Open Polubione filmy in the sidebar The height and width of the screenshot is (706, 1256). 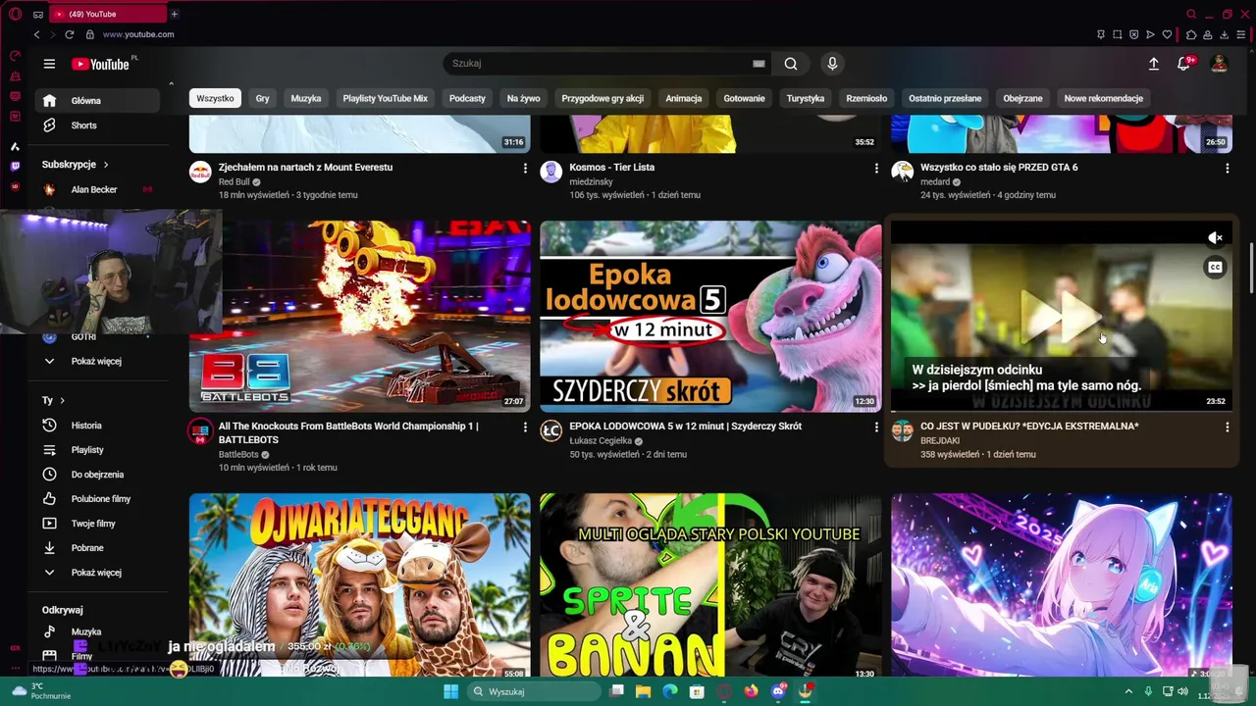pyautogui.click(x=95, y=499)
